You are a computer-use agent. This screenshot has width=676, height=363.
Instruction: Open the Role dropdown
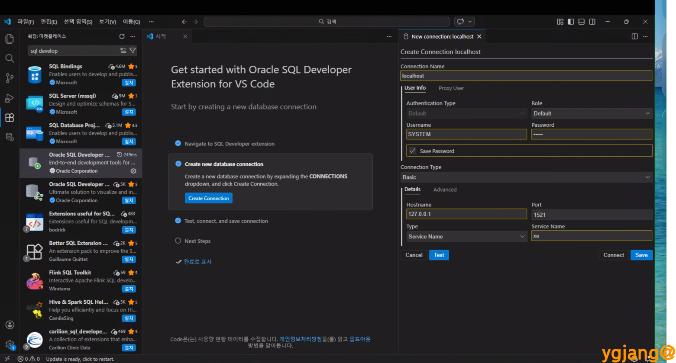point(592,113)
